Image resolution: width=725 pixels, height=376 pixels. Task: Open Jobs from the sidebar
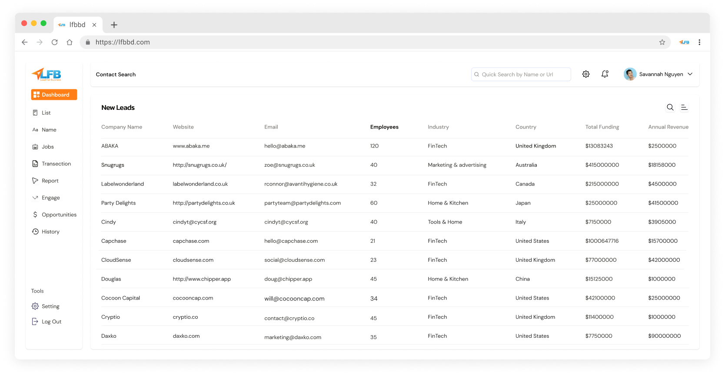click(x=48, y=147)
